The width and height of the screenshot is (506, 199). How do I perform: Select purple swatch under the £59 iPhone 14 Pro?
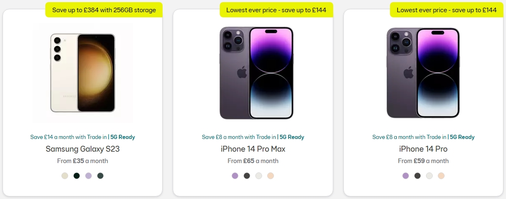[406, 176]
